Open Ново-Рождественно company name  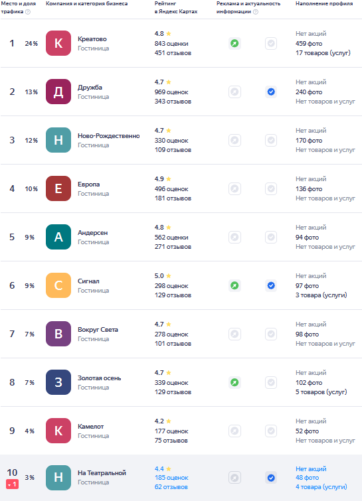pos(109,136)
